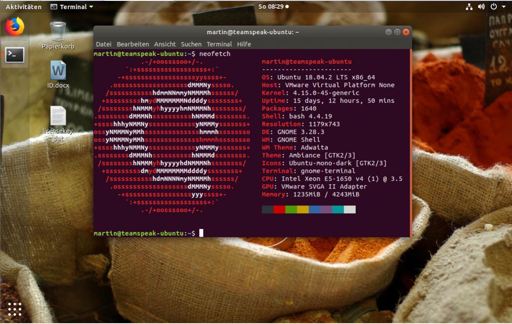512x324 pixels.
Task: Click the 'OS: Ubuntu 18.04.2 LTS x86_64' line
Action: [318, 77]
